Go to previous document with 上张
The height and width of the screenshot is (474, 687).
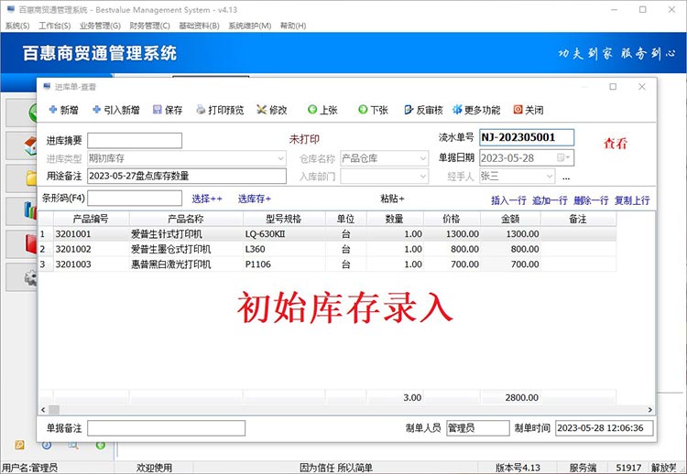(x=322, y=110)
